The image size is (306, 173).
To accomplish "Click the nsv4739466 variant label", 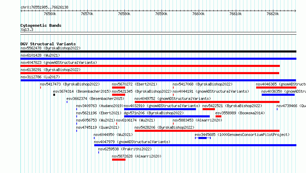I will (x=291, y=106).
